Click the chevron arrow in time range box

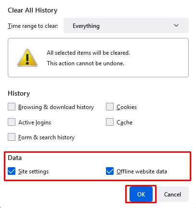point(176,25)
